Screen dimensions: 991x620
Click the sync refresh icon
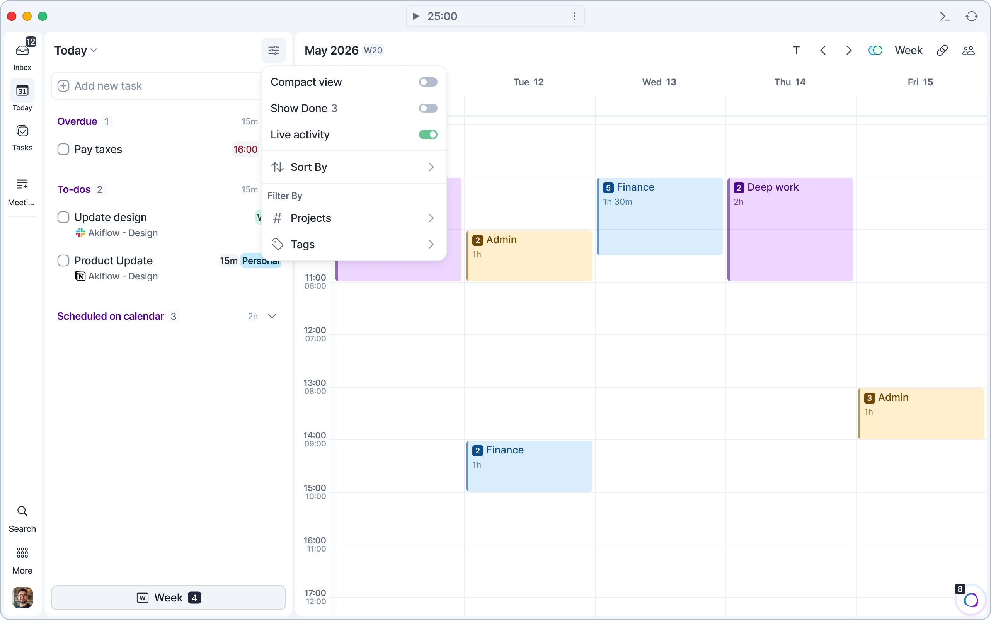971,16
